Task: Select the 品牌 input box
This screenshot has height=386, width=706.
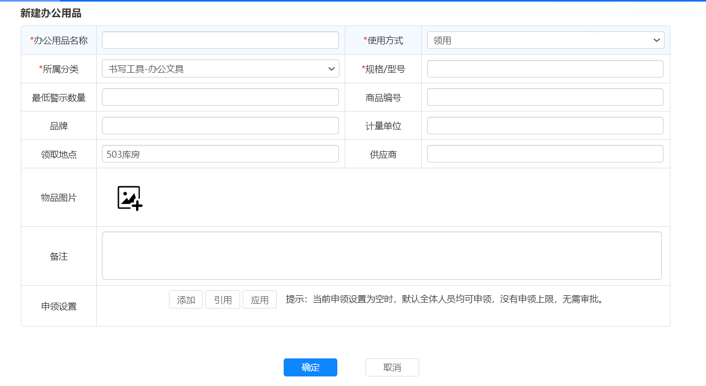Action: pyautogui.click(x=220, y=125)
